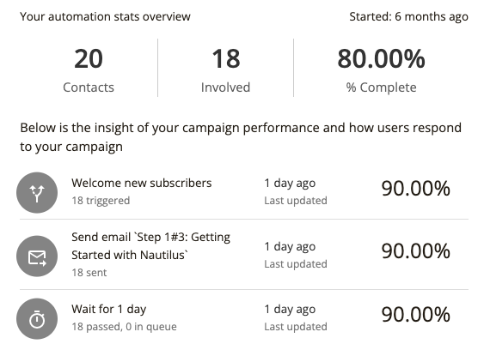Click '18 passed, 0 in queue' text
Image resolution: width=484 pixels, height=344 pixels.
[x=124, y=327]
